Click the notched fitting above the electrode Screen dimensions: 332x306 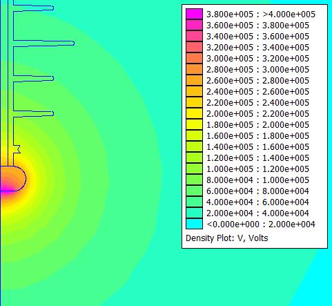17,149
